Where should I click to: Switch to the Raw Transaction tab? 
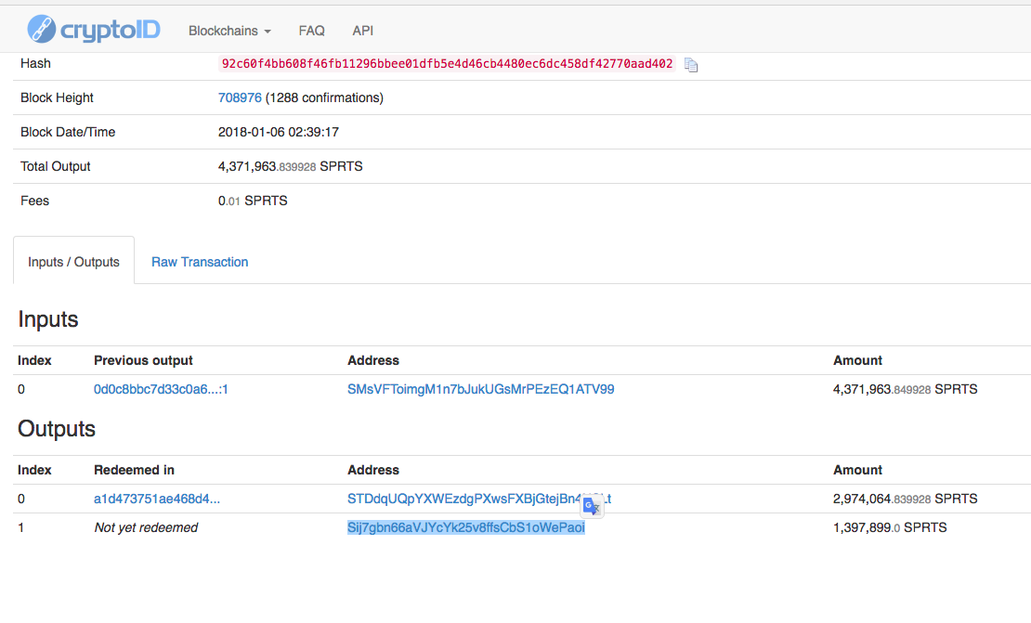[x=200, y=262]
